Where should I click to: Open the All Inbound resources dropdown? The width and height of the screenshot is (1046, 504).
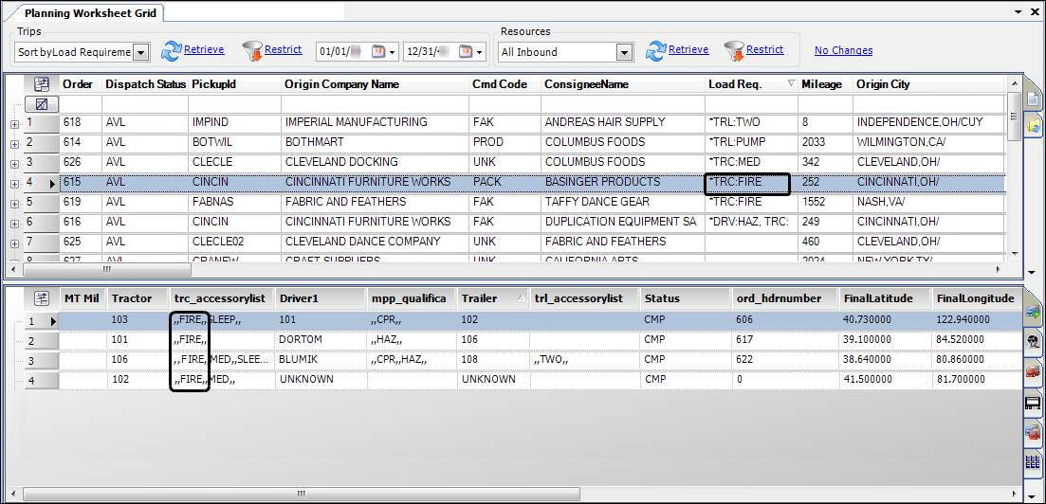624,52
